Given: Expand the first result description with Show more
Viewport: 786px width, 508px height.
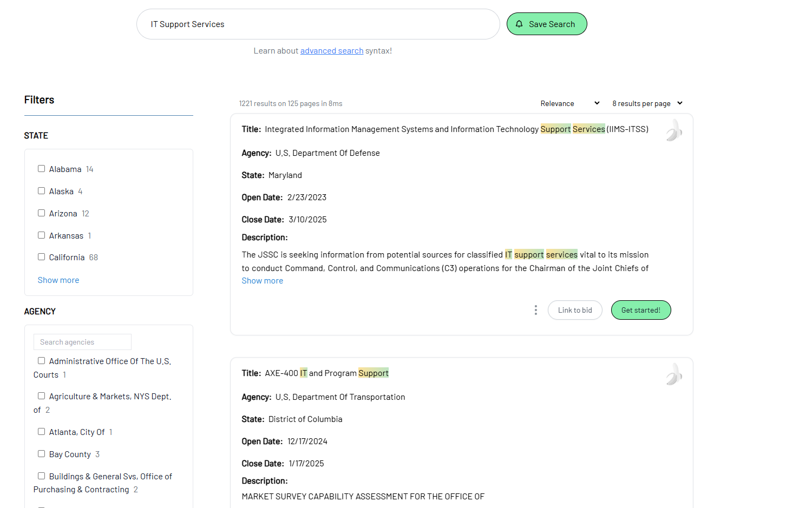Looking at the screenshot, I should pos(263,281).
